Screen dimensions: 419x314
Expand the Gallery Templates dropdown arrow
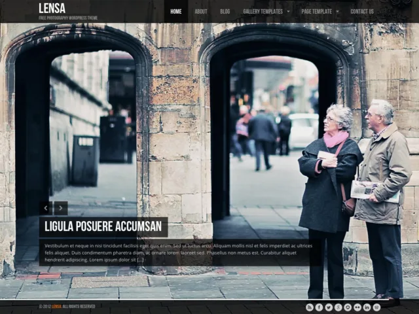click(288, 12)
